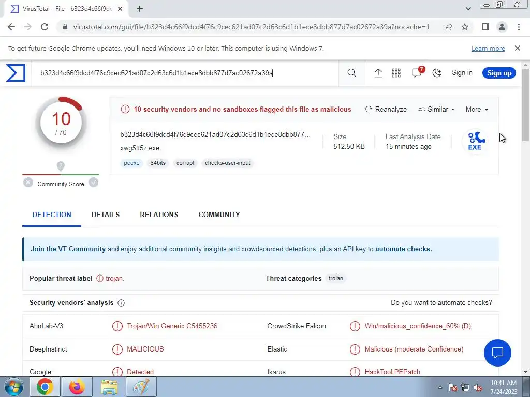530x397 pixels.
Task: Toggle dark mode moon icon
Action: click(437, 73)
